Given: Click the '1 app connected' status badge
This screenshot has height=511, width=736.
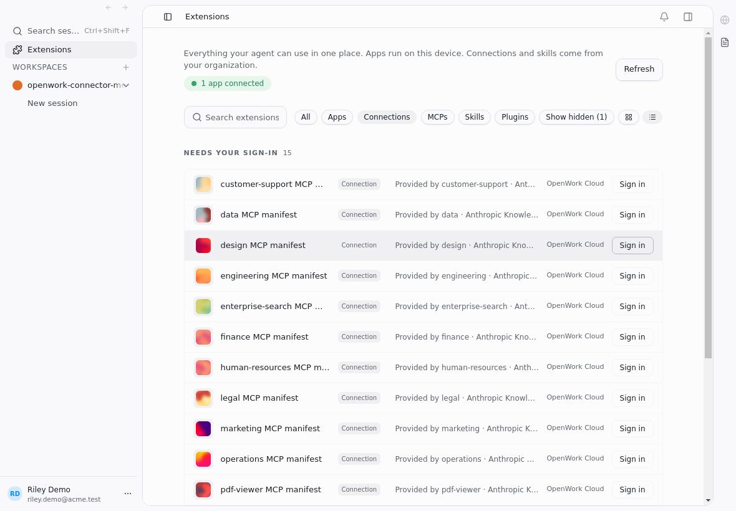Looking at the screenshot, I should point(227,84).
